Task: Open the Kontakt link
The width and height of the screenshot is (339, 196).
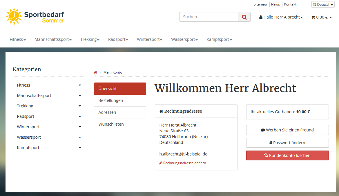Action: tap(290, 4)
